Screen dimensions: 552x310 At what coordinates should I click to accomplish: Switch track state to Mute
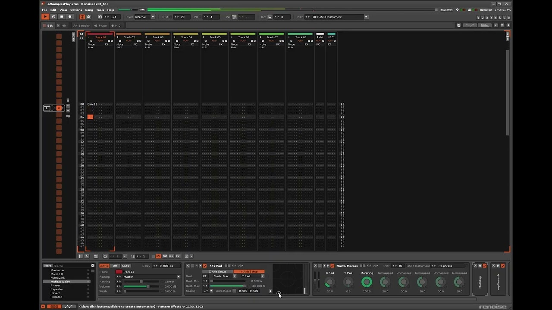click(125, 266)
